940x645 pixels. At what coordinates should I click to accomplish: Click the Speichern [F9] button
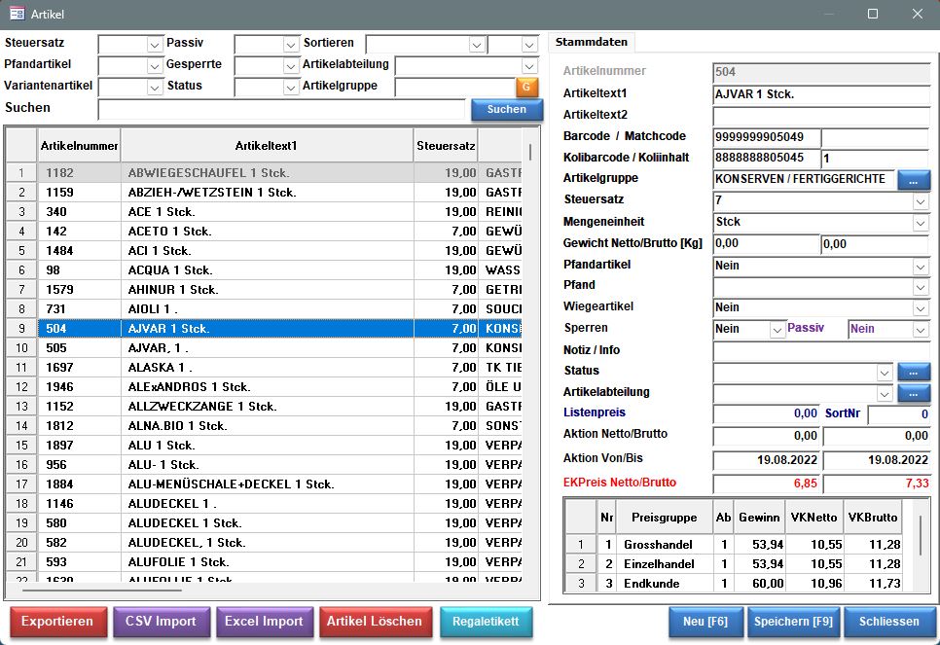(x=793, y=622)
